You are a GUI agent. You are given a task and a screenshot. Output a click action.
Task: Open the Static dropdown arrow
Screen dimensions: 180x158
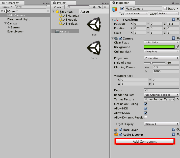177,8
